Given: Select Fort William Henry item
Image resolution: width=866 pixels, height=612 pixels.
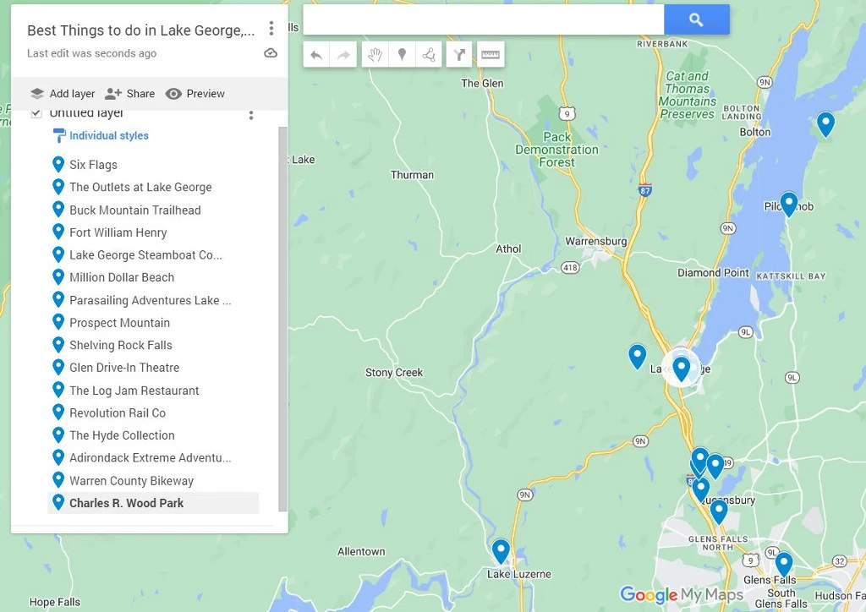Looking at the screenshot, I should [153, 232].
